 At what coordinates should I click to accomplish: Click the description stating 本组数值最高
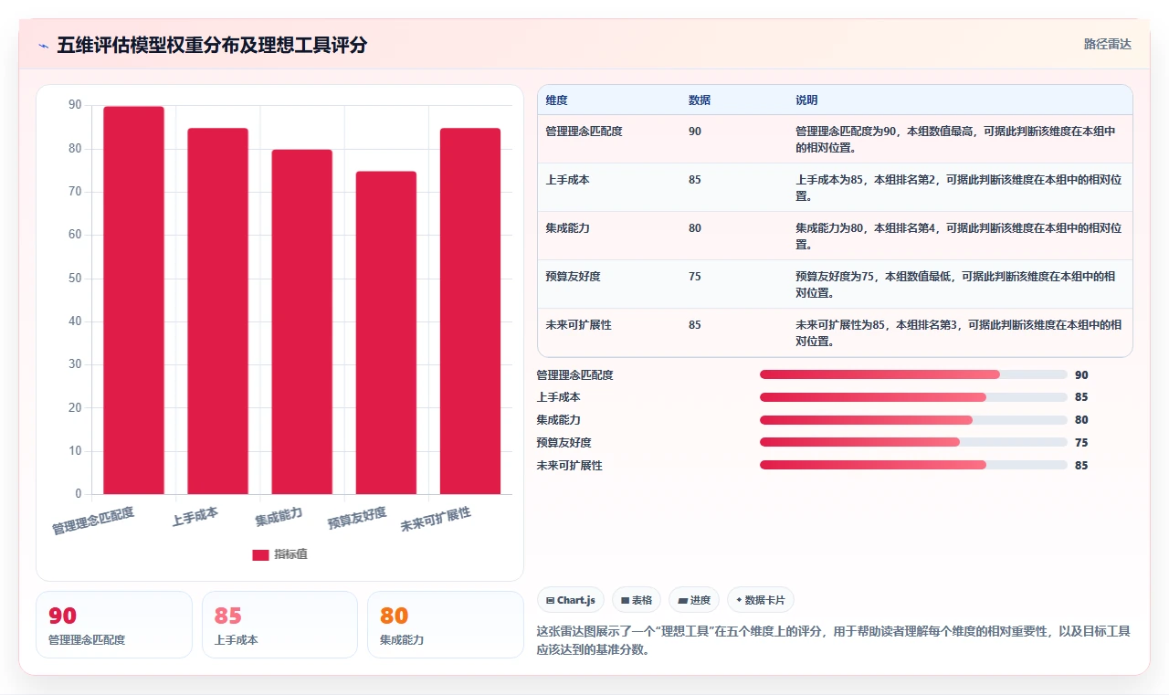(957, 140)
